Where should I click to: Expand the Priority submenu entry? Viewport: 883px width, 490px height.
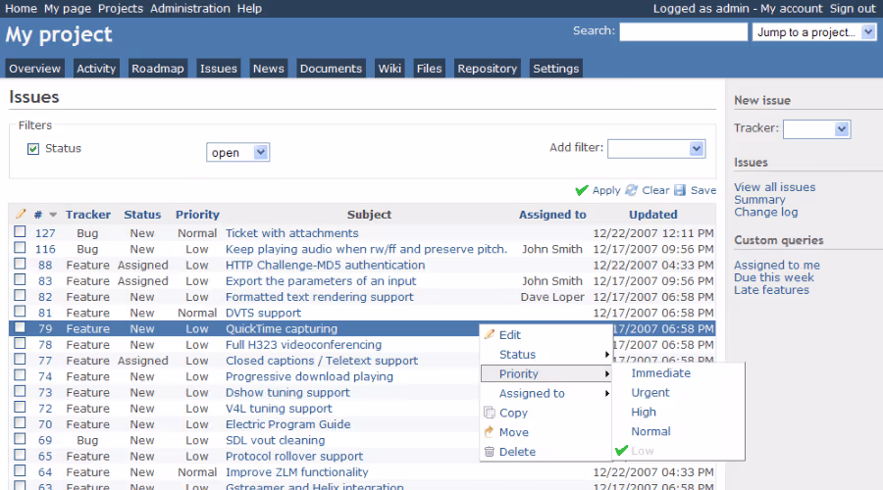(546, 373)
